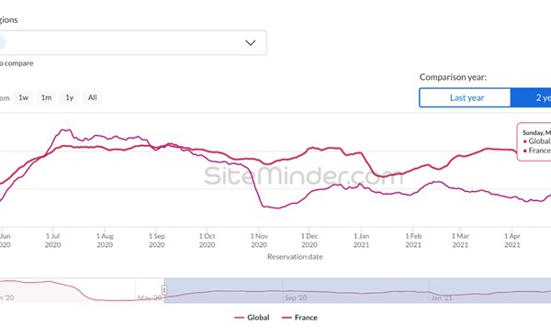The height and width of the screenshot is (336, 551).
Task: Click the 1 Nov 2020 axis label
Action: [x=259, y=241]
